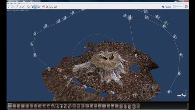
Task: Click the coordinate axes icon
Action: click(x=52, y=7)
